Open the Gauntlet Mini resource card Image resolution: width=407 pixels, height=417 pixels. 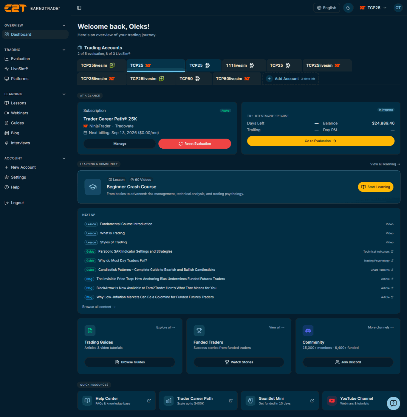(280, 401)
